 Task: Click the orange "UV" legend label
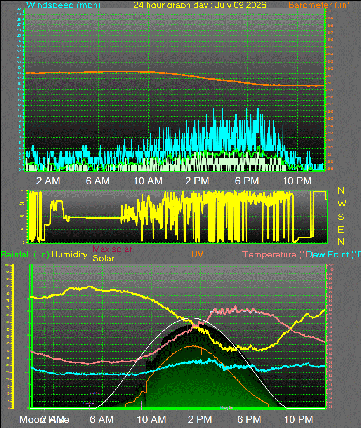[x=197, y=255]
